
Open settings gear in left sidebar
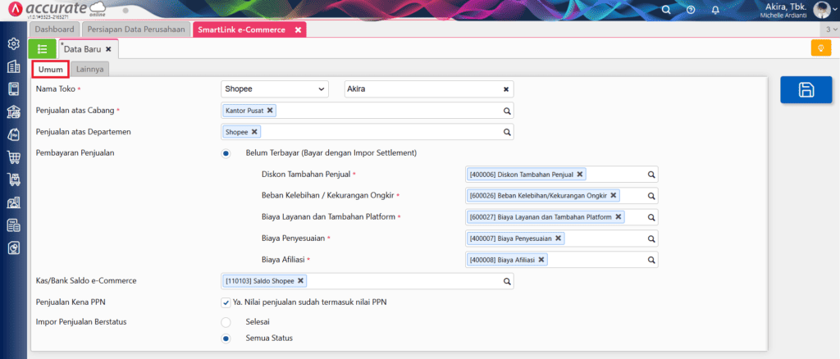pos(13,43)
